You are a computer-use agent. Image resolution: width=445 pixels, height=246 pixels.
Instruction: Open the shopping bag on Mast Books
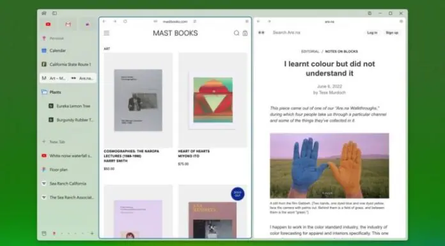point(246,33)
